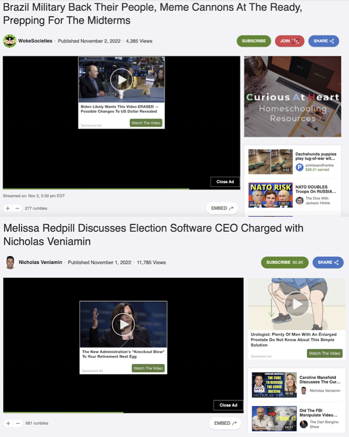Image resolution: width=349 pixels, height=437 pixels.
Task: Open EMBED options for the first video
Action: (x=222, y=208)
